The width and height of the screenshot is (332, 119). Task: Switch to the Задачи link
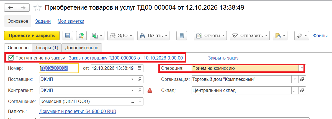coord(43,21)
